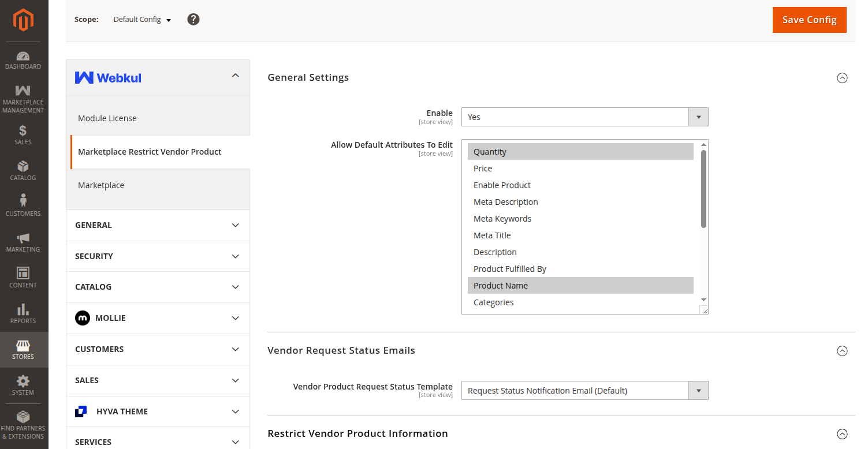Expand the SECURITY config group

coord(158,256)
